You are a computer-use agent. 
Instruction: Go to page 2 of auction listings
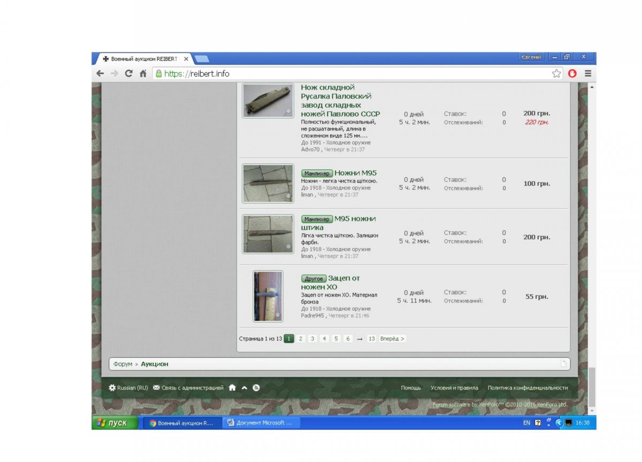301,339
